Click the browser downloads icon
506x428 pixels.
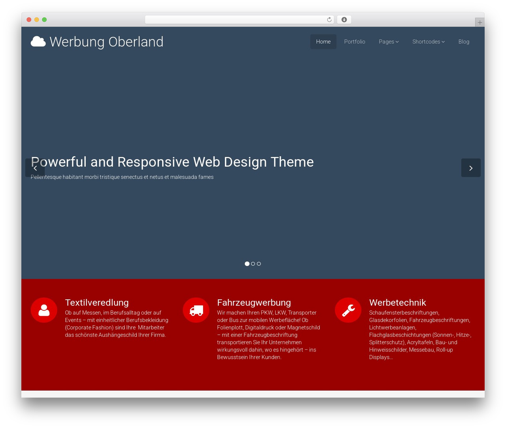pyautogui.click(x=344, y=20)
